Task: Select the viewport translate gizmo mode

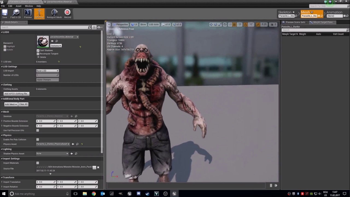Action: [211, 25]
